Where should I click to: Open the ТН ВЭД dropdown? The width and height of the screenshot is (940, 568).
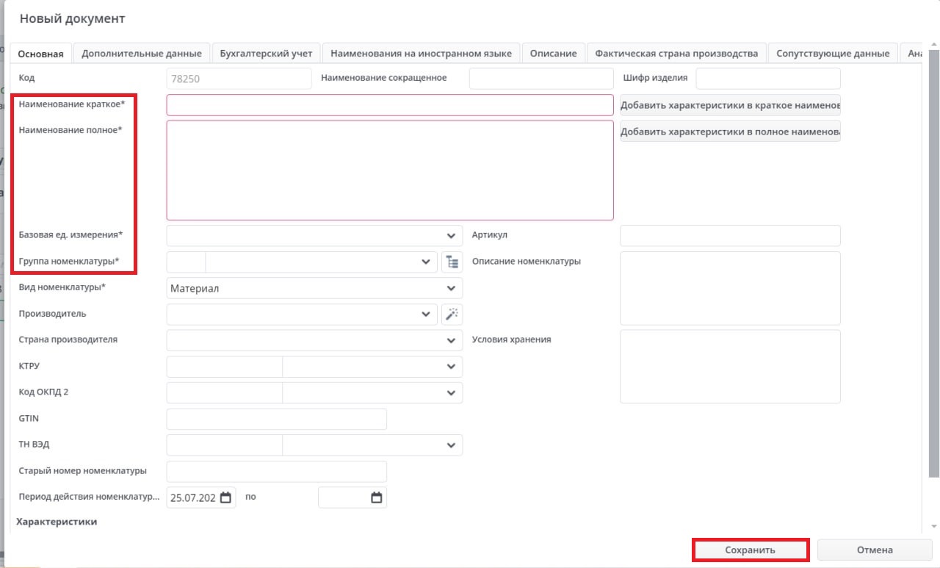click(x=451, y=445)
